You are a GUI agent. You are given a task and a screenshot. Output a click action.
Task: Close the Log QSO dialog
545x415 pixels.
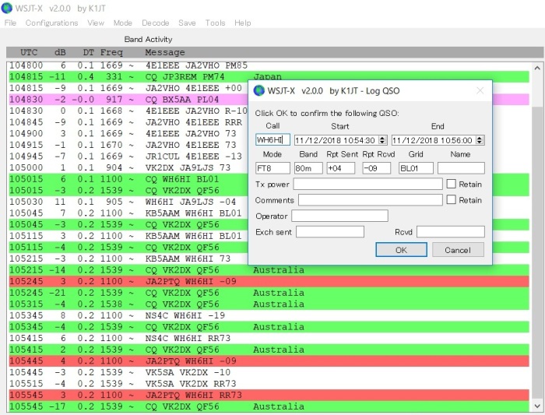(480, 91)
